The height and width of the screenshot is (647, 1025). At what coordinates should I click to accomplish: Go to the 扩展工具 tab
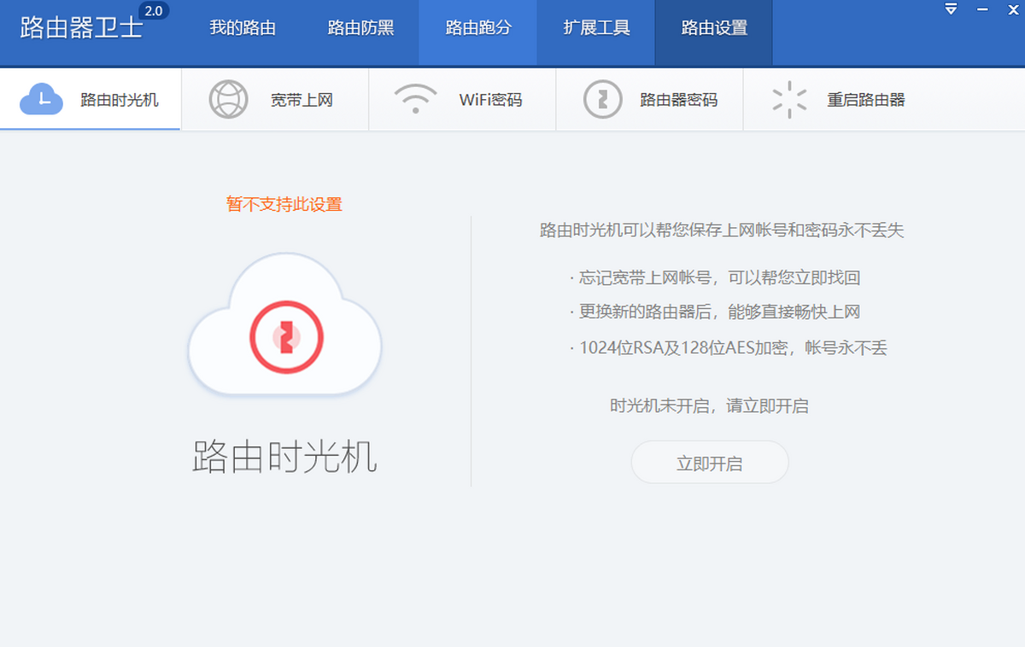[596, 27]
